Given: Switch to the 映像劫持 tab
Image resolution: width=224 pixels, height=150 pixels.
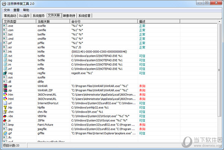Looking at the screenshot, I should (69, 16).
